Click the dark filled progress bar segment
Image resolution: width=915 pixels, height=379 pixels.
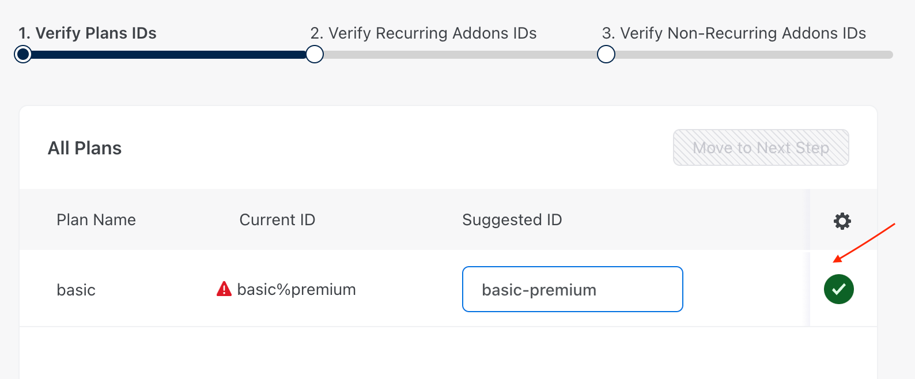(167, 55)
